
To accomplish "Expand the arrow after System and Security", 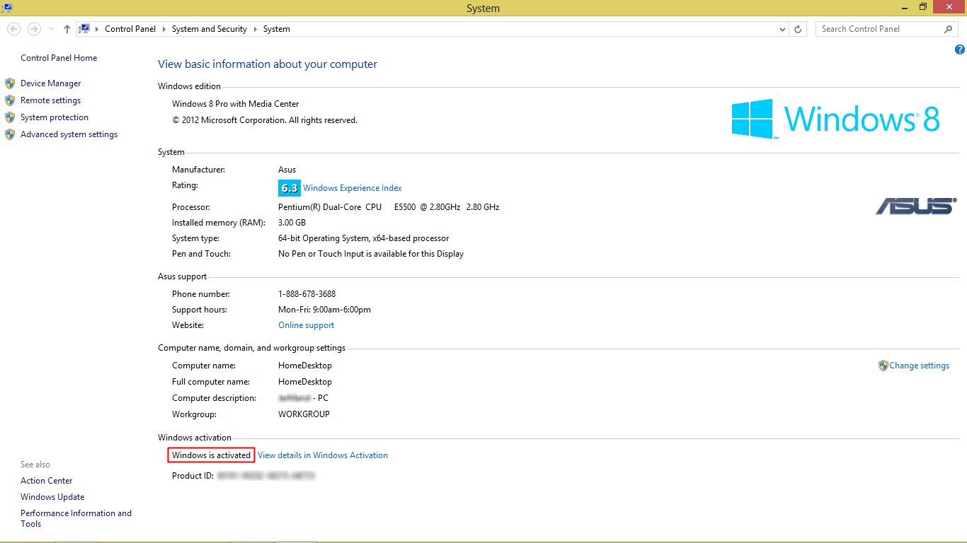I will point(255,29).
